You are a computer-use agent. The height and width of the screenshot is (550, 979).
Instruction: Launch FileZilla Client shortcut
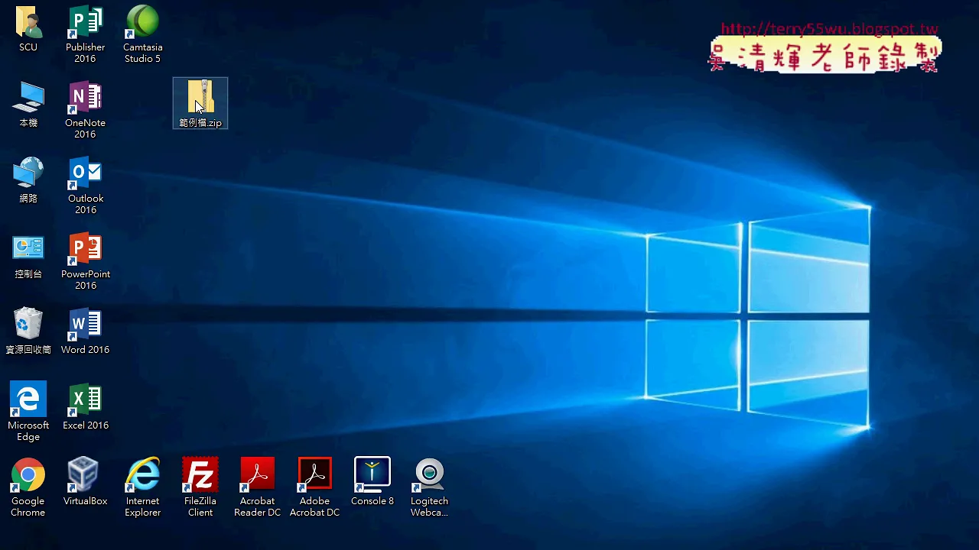200,487
